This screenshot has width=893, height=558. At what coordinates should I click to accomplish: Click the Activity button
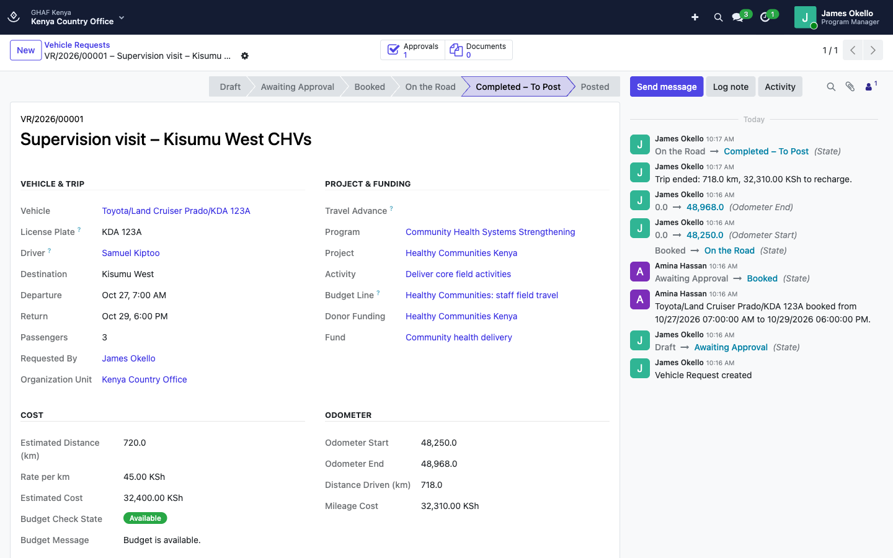pyautogui.click(x=780, y=87)
